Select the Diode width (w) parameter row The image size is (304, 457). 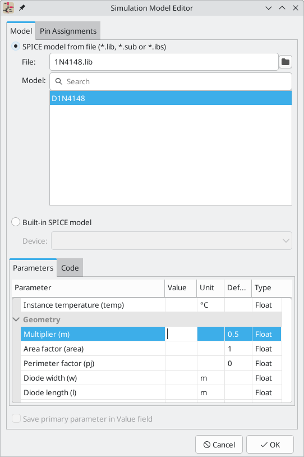tap(151, 378)
